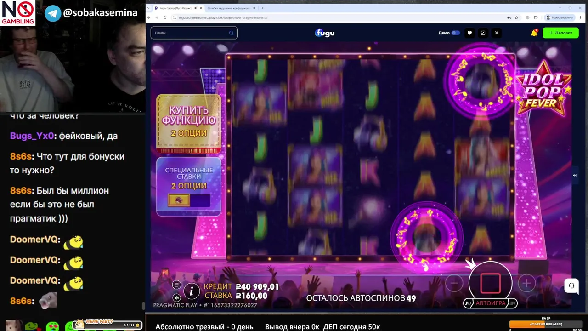
Task: Add game to favorites with heart icon
Action: coord(469,33)
